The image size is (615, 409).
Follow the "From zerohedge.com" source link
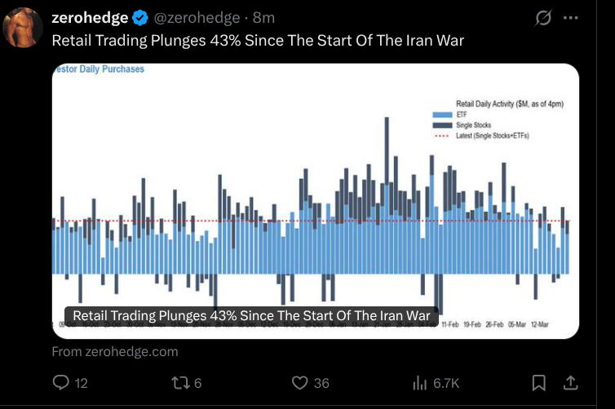[x=114, y=352]
